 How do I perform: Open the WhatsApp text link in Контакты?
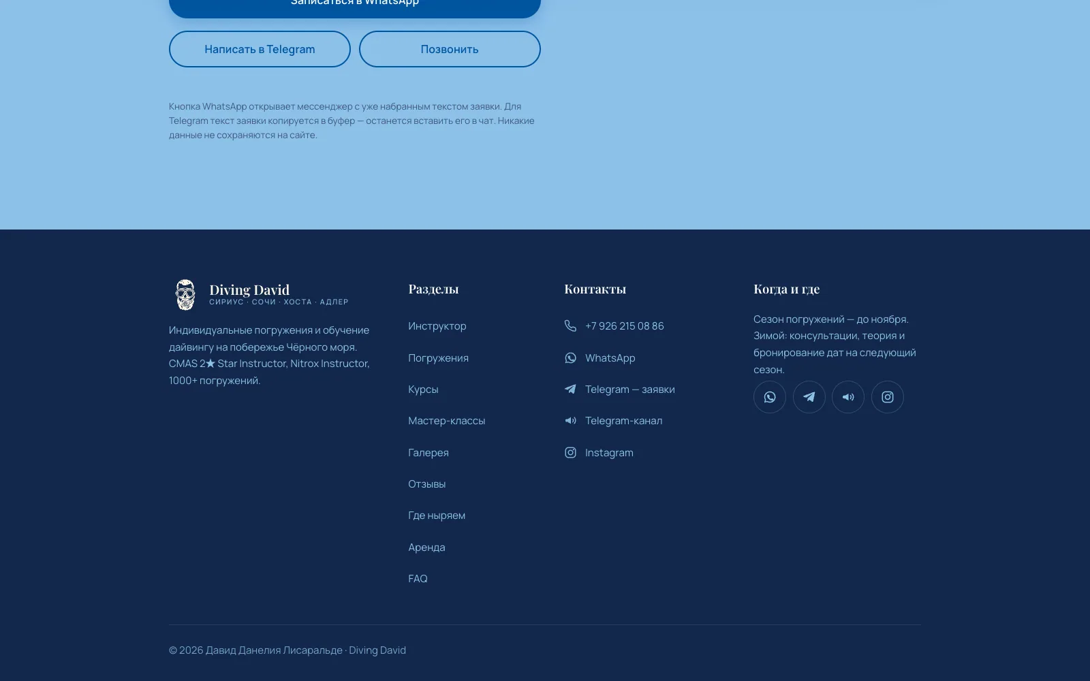[610, 358]
